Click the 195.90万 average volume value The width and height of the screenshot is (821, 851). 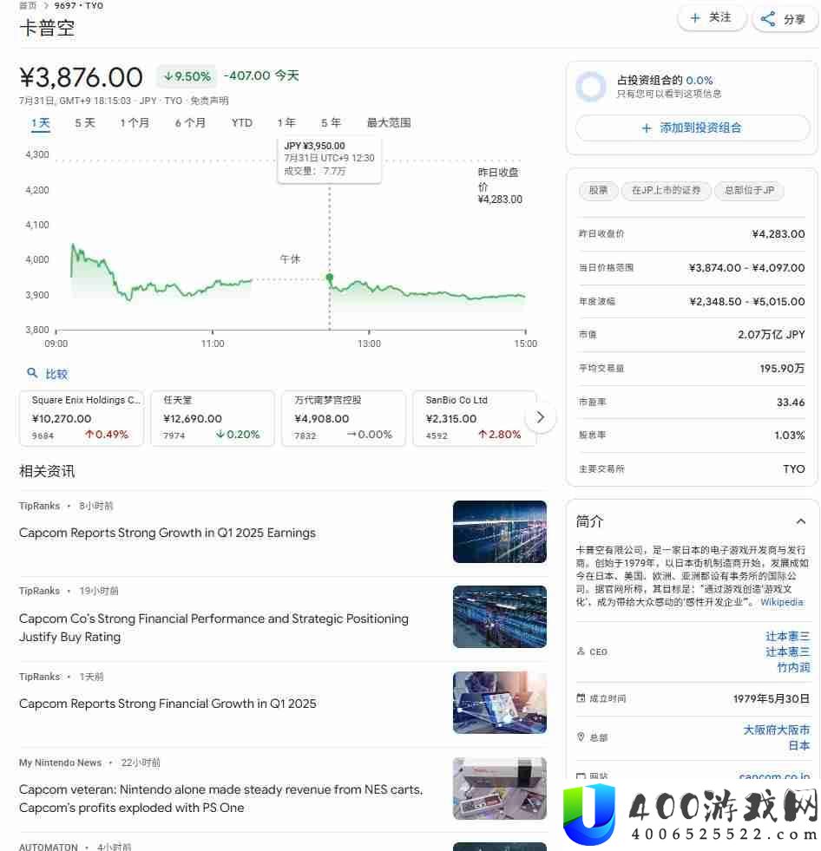tap(782, 369)
